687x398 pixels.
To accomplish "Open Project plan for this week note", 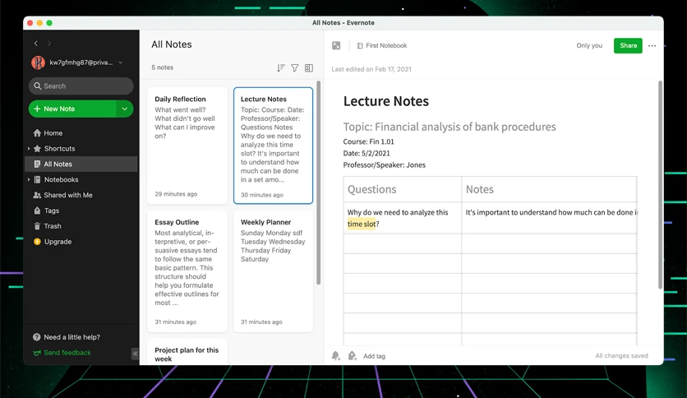I will pyautogui.click(x=187, y=352).
